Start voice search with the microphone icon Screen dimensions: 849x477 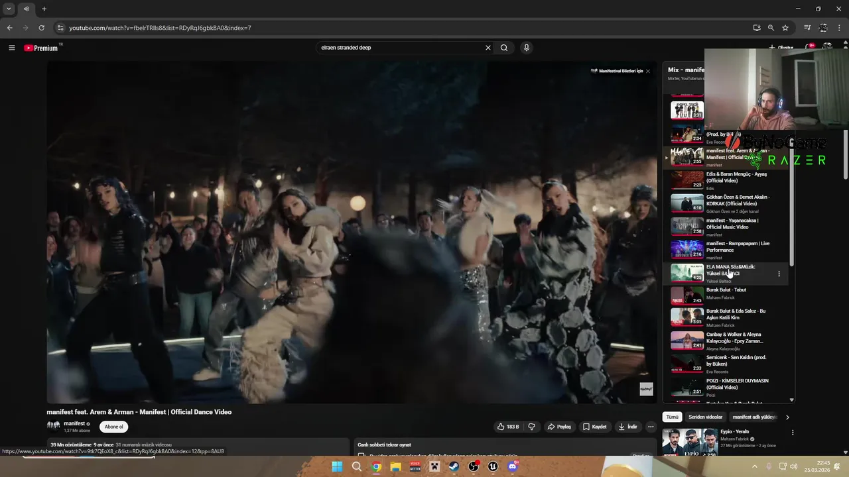[527, 48]
